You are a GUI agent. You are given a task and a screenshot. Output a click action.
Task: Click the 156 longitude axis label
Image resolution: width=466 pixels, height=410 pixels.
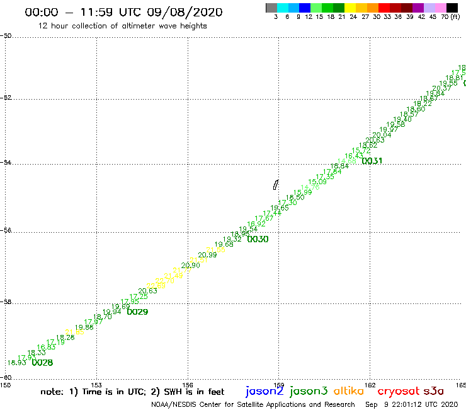(x=188, y=385)
